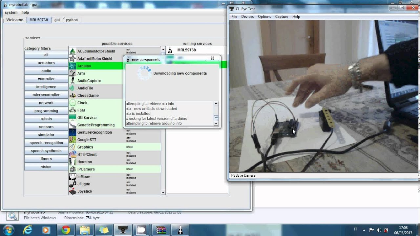Select the 'actuators' category filter
The width and height of the screenshot is (420, 236).
point(46,63)
